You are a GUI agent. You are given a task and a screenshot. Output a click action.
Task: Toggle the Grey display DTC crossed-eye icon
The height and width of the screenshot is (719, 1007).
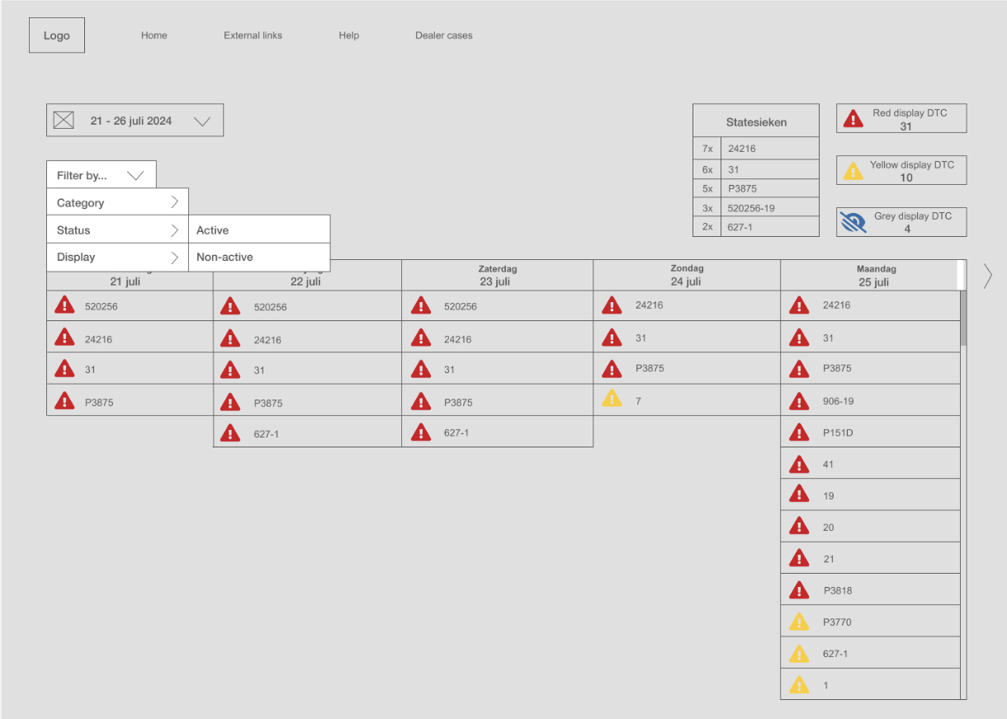click(853, 222)
